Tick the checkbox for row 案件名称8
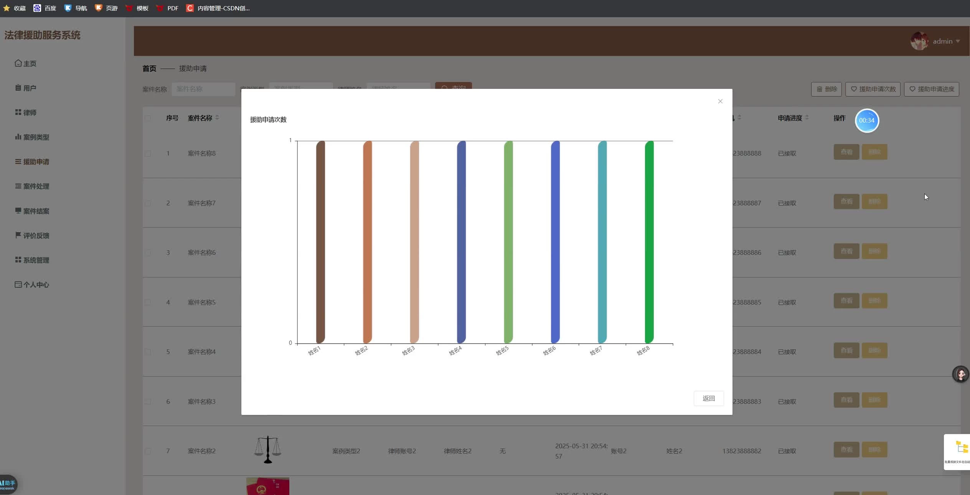This screenshot has width=970, height=495. click(148, 153)
